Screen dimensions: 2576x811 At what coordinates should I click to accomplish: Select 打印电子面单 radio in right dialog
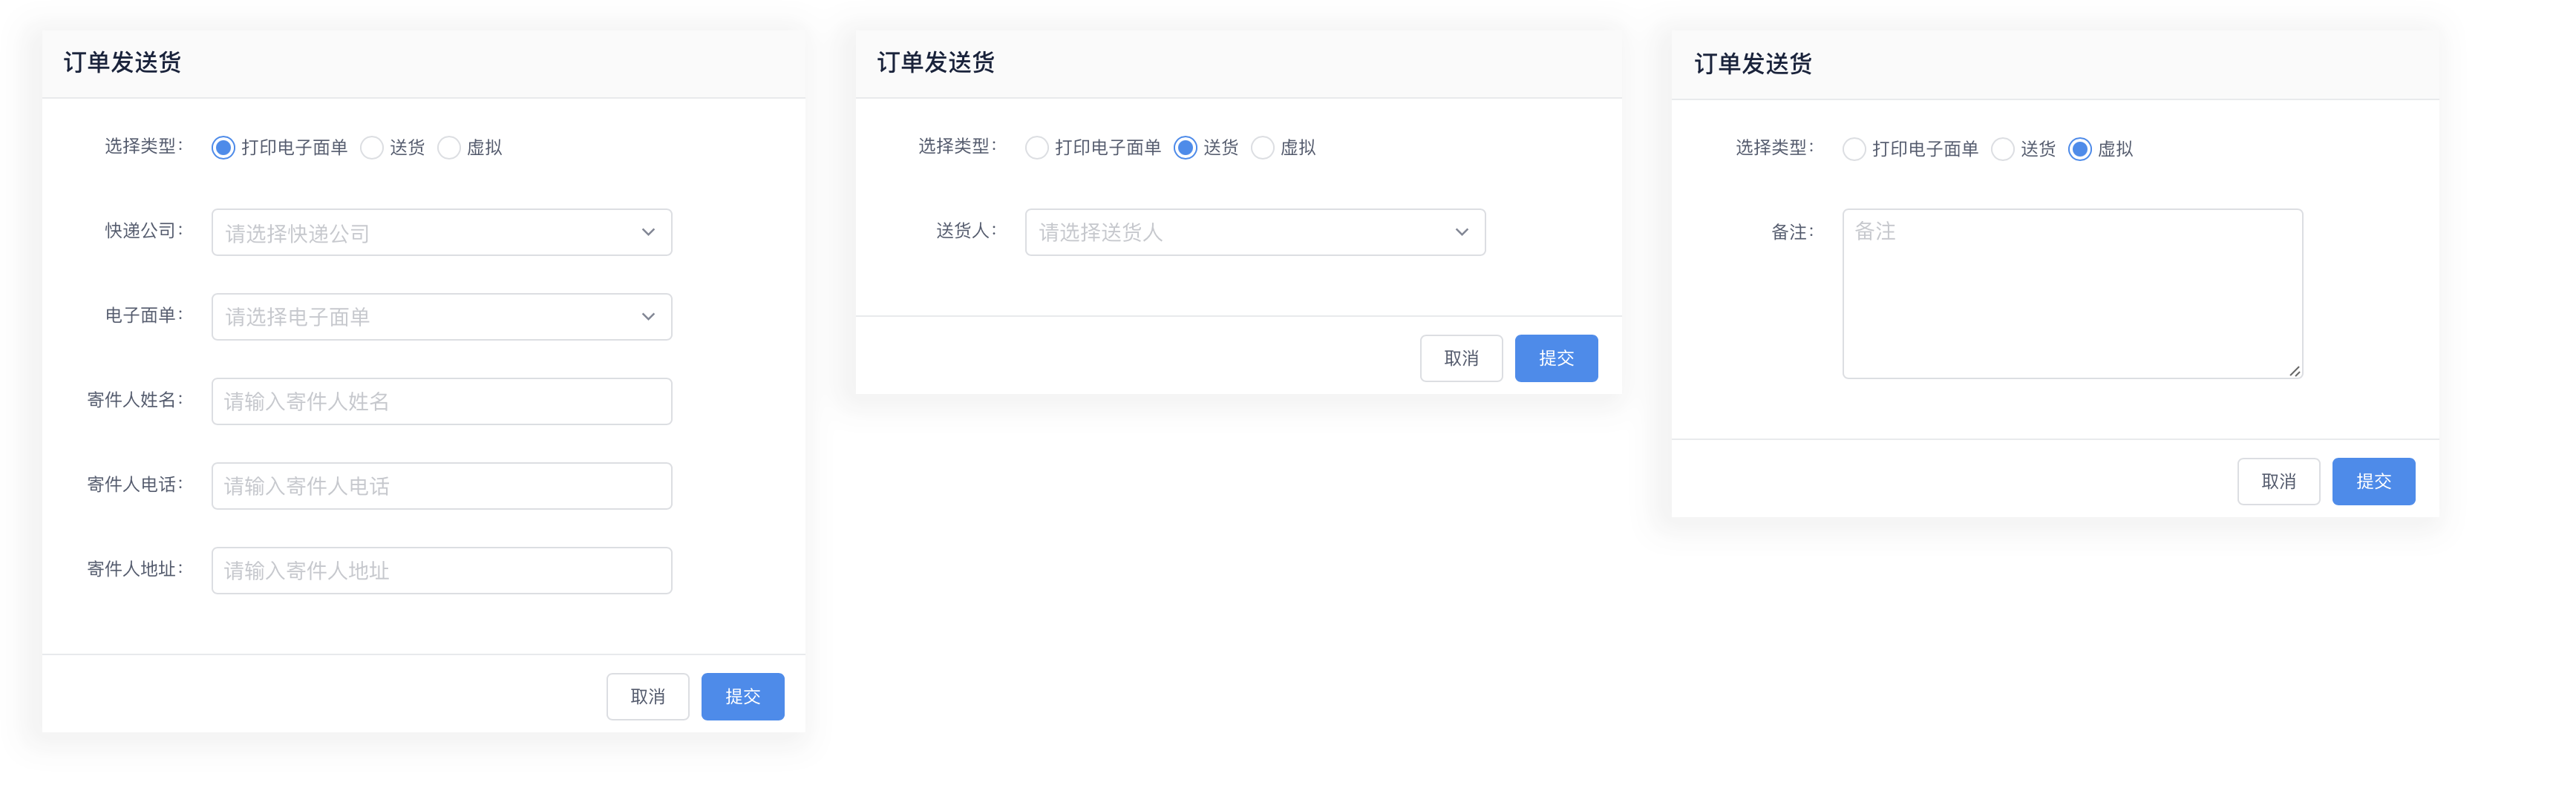pyautogui.click(x=1854, y=149)
